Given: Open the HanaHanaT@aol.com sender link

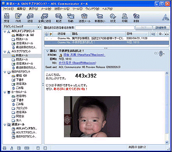Looking at the screenshot, I should tap(84, 55).
